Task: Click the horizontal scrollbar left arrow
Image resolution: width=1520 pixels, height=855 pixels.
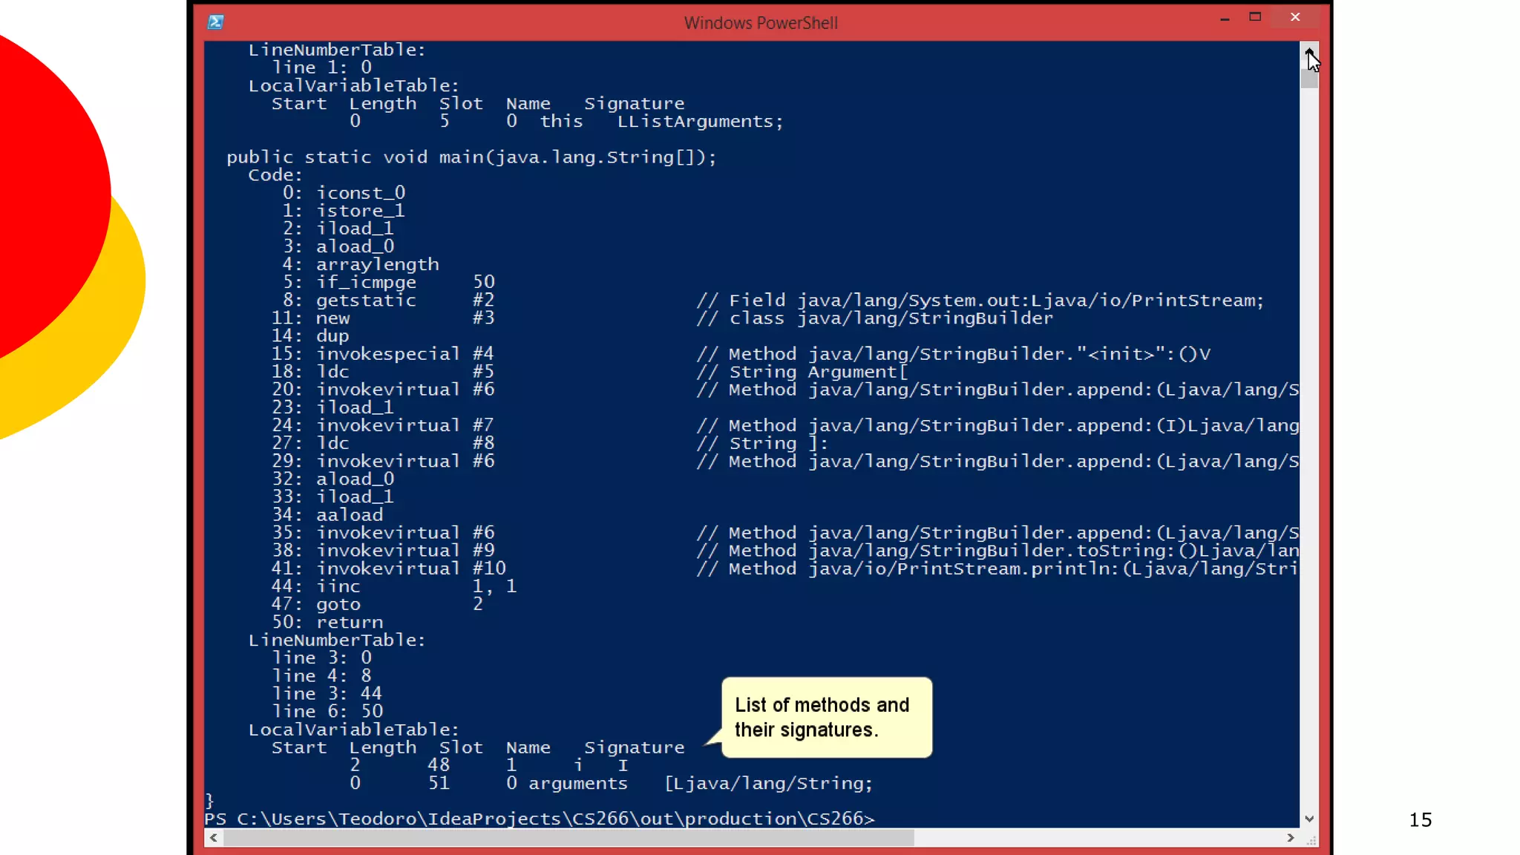Action: 214,838
